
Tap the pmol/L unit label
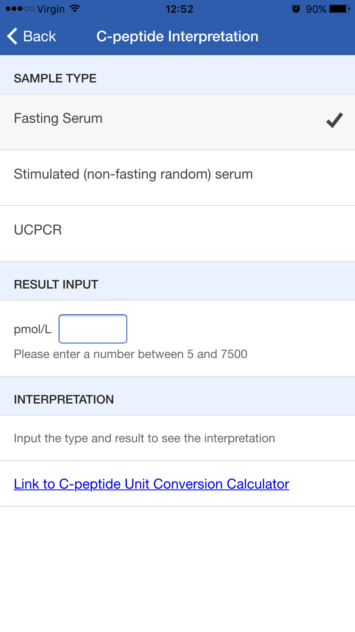[x=33, y=329]
